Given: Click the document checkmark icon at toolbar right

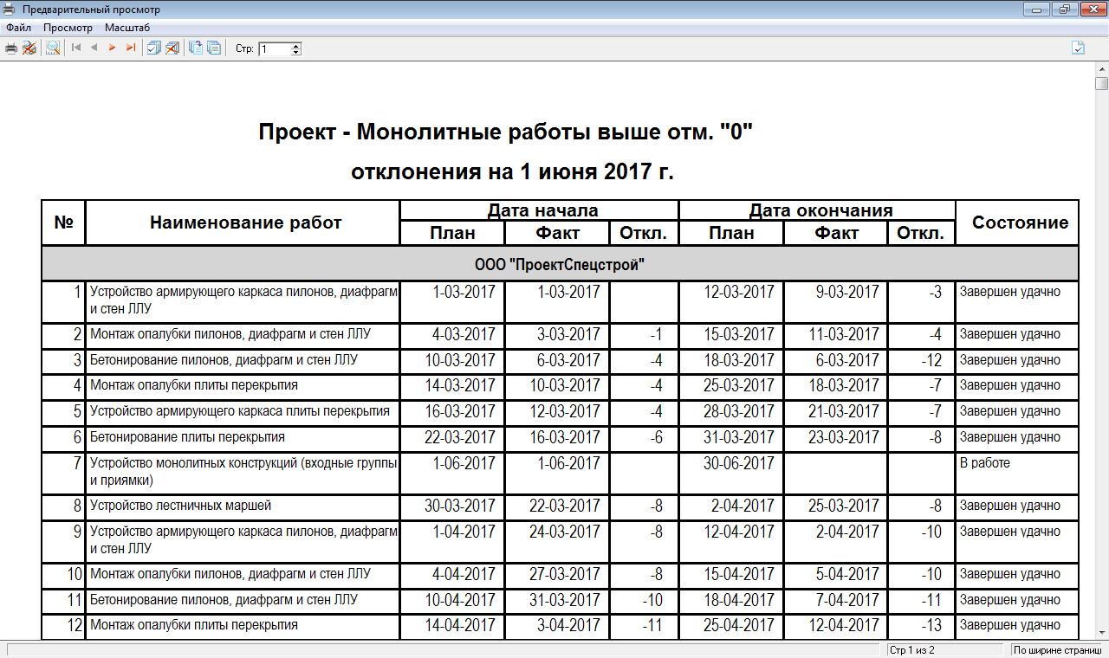Looking at the screenshot, I should pos(1078,48).
